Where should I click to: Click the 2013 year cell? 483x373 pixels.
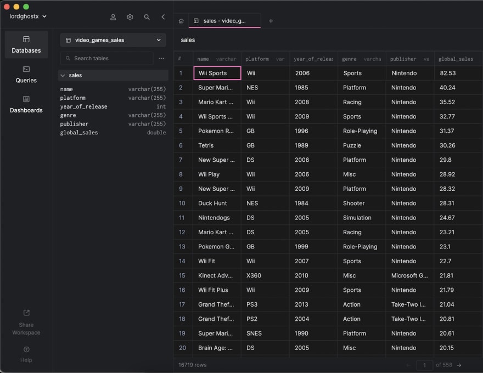coord(313,304)
